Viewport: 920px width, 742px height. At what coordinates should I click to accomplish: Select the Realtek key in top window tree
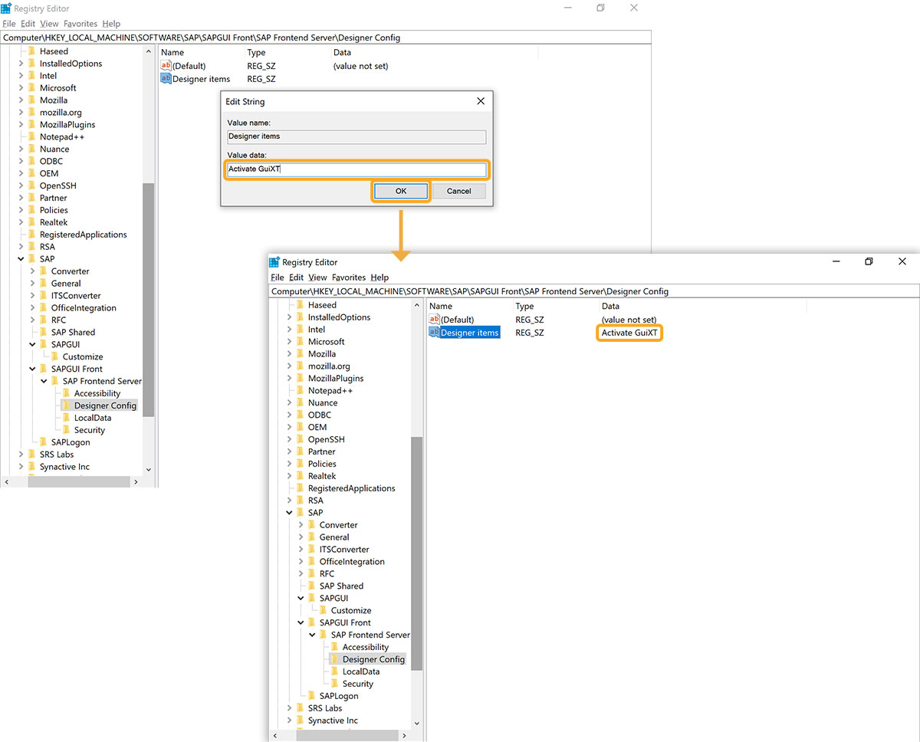click(54, 222)
